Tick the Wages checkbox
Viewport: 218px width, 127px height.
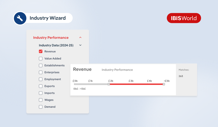point(41,100)
